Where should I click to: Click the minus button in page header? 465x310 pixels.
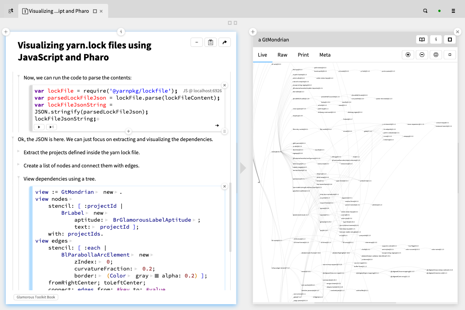click(197, 42)
